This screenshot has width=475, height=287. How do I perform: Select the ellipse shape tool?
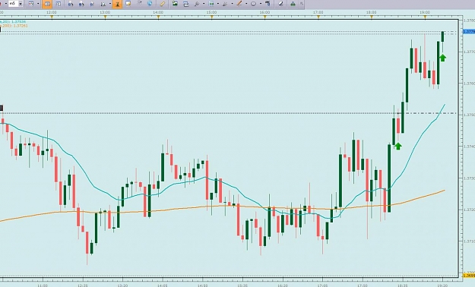pos(254,4)
